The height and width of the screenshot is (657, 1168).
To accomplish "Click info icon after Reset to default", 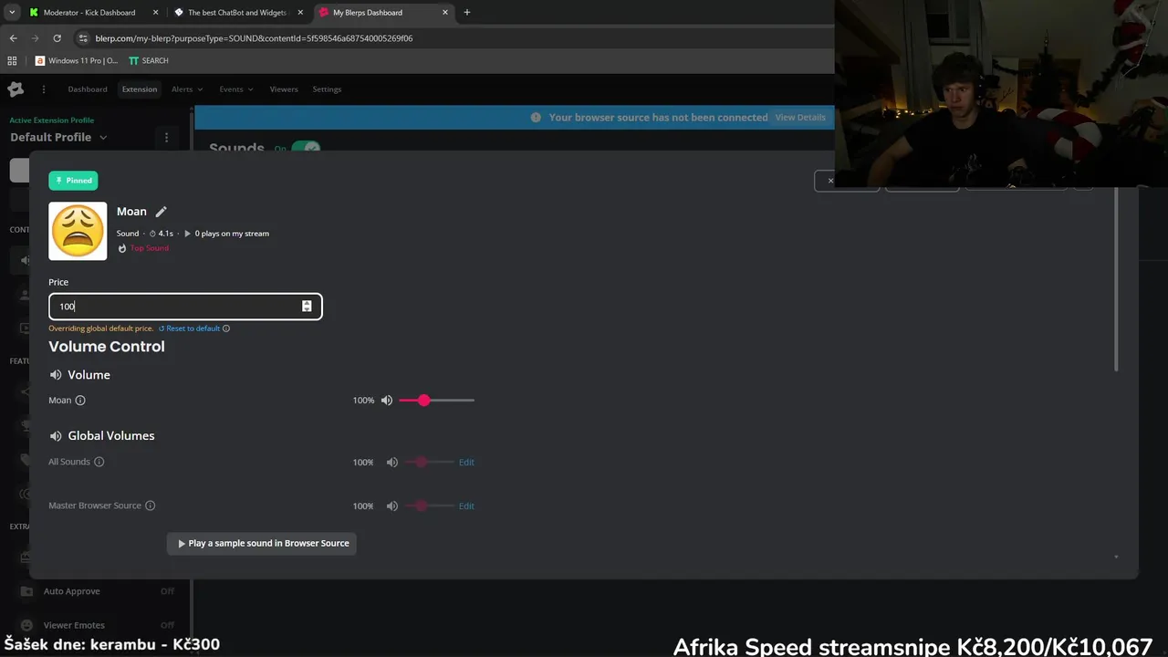I will point(226,328).
